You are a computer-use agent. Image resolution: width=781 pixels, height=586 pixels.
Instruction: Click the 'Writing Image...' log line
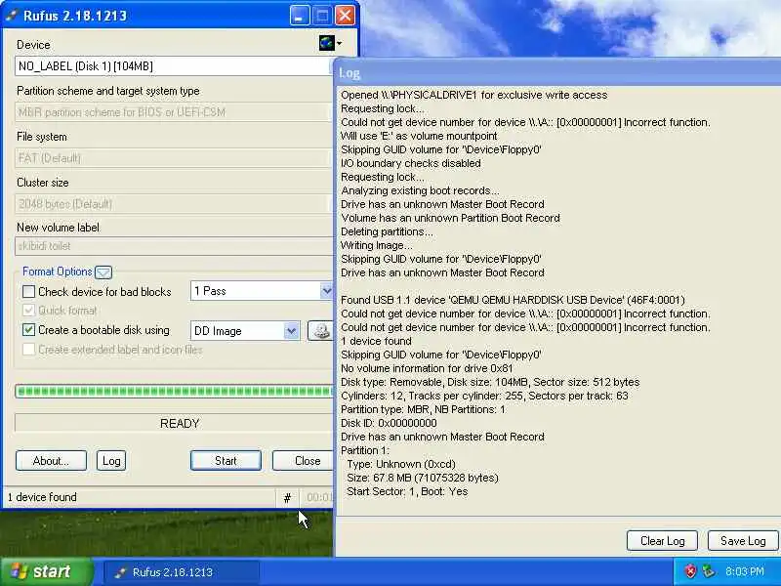pyautogui.click(x=376, y=245)
